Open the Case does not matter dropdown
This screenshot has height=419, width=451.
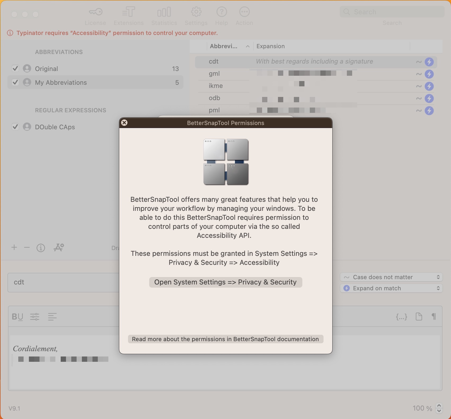click(x=391, y=277)
